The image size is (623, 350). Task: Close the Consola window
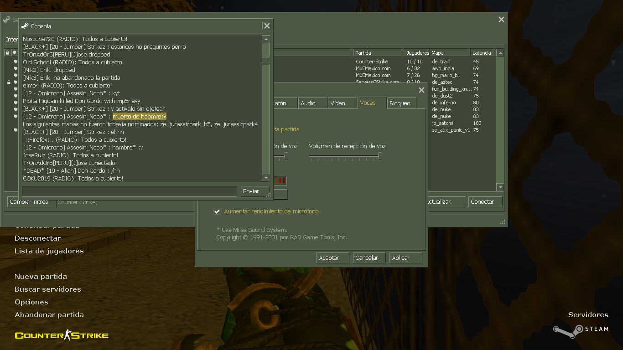point(267,26)
